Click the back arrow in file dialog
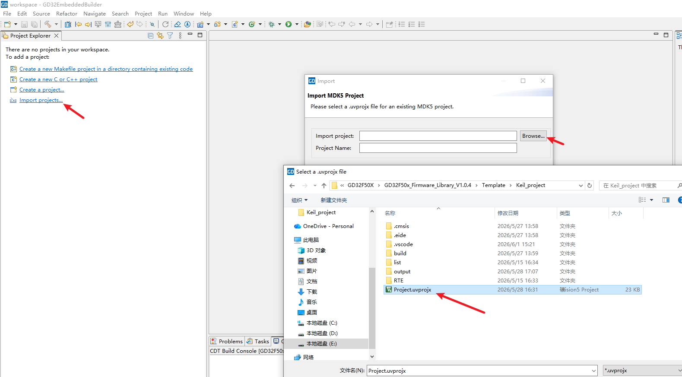 pyautogui.click(x=292, y=186)
